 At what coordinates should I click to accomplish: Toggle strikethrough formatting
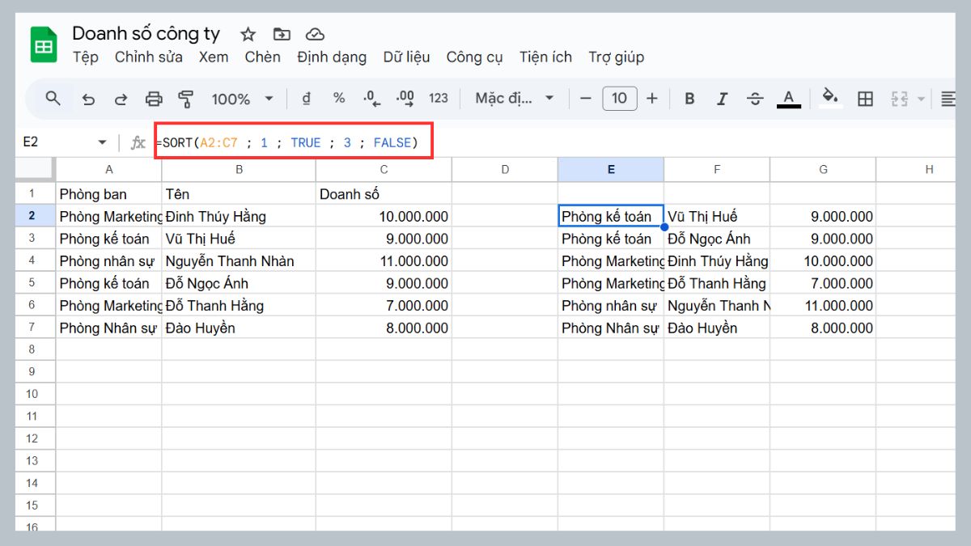[x=754, y=98]
